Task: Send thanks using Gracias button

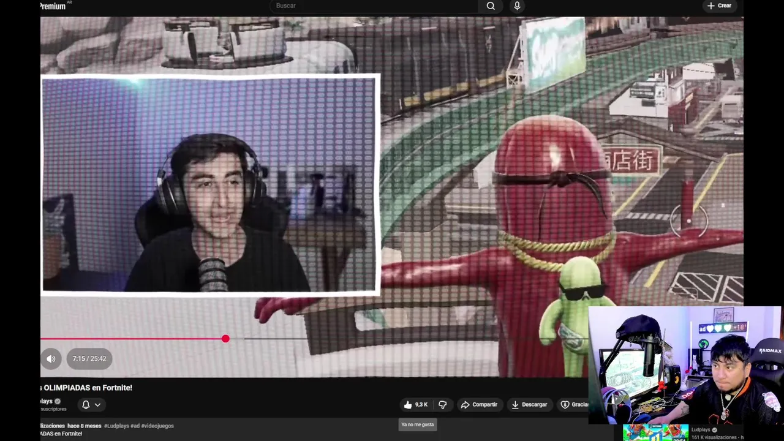Action: point(574,405)
